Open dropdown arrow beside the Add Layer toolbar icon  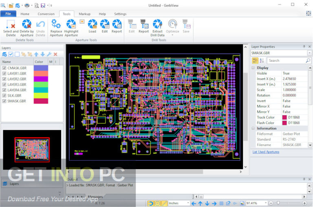(22, 5)
